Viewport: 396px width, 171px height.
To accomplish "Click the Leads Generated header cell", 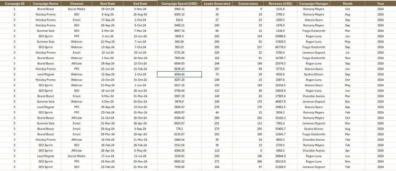I will pos(217,4).
